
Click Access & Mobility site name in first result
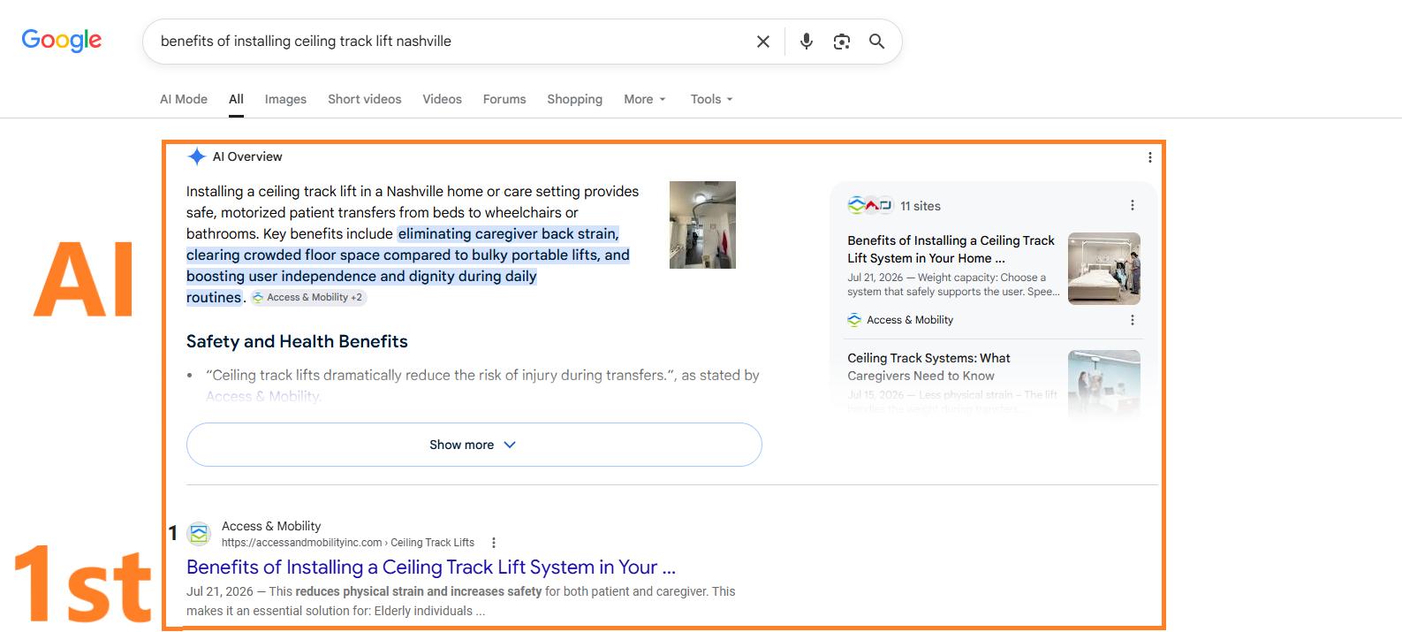[x=271, y=526]
